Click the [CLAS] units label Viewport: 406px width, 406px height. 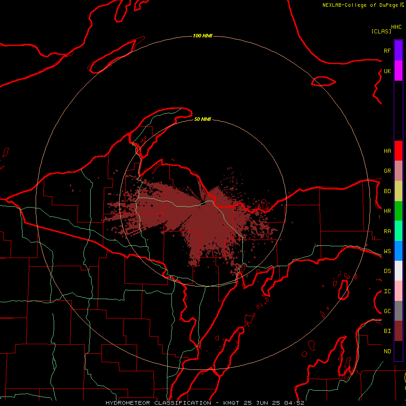tap(381, 31)
